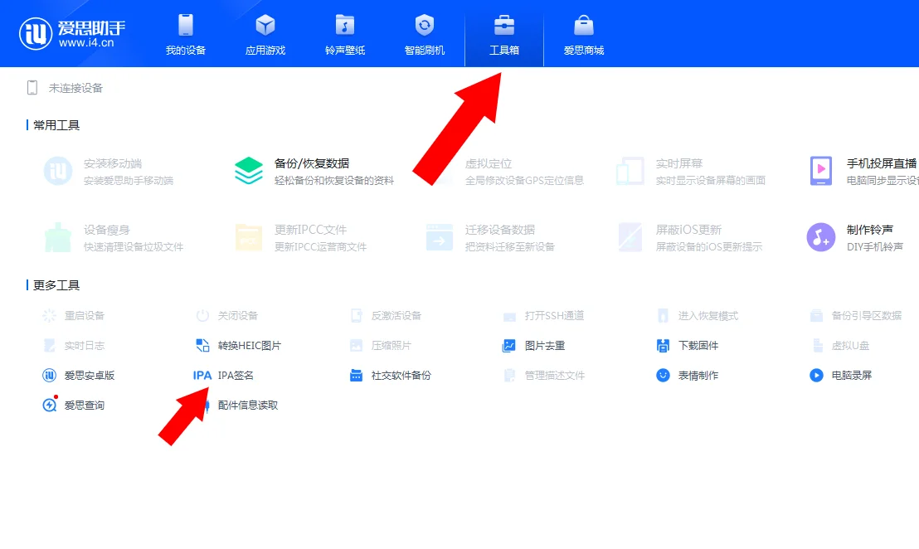This screenshot has height=549, width=919.
Task: Open the 表情制作 emoji maker
Action: [699, 375]
